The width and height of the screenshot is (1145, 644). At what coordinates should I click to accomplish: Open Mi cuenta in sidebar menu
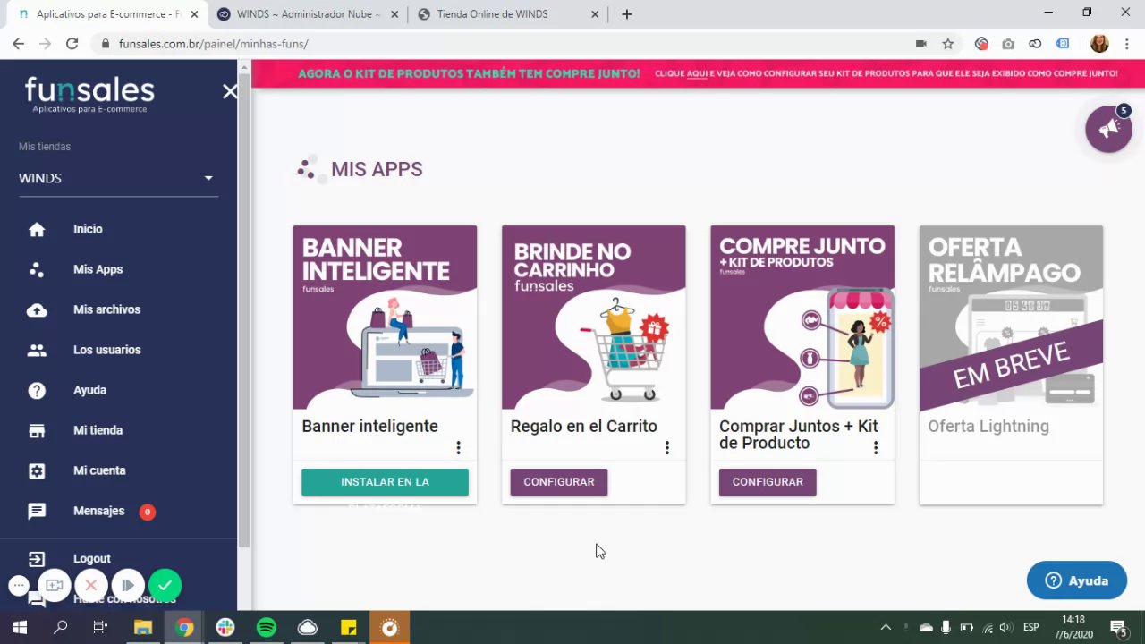pyautogui.click(x=99, y=470)
